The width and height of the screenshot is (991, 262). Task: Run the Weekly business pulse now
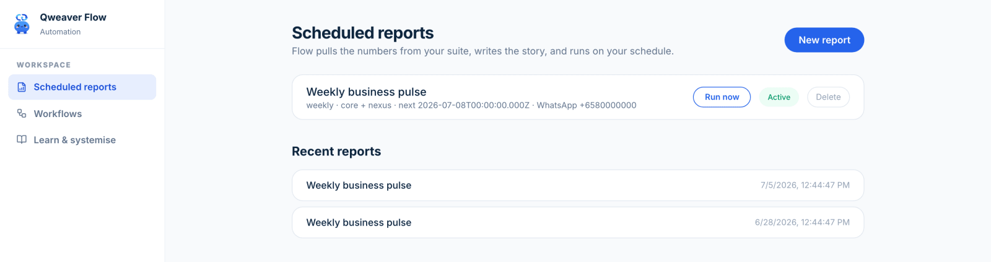click(x=722, y=97)
